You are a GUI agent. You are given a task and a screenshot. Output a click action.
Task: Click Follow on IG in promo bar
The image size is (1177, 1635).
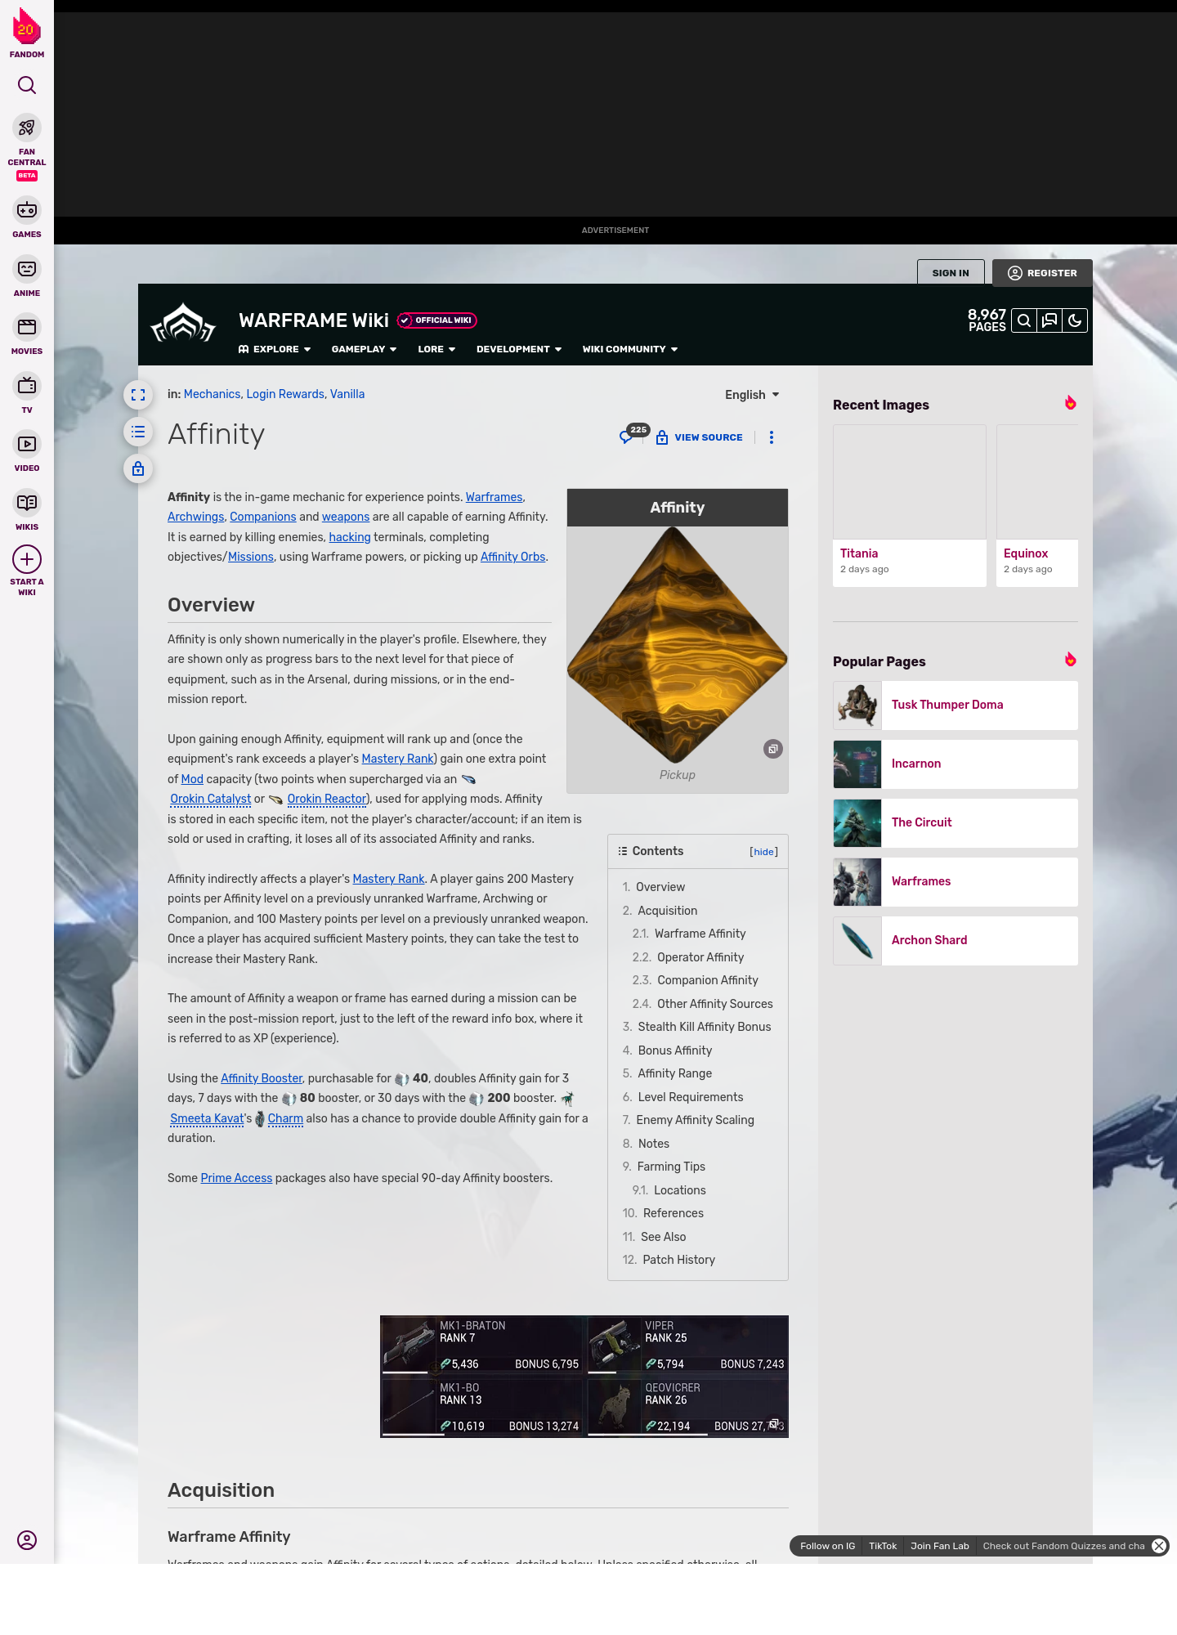coord(827,1546)
